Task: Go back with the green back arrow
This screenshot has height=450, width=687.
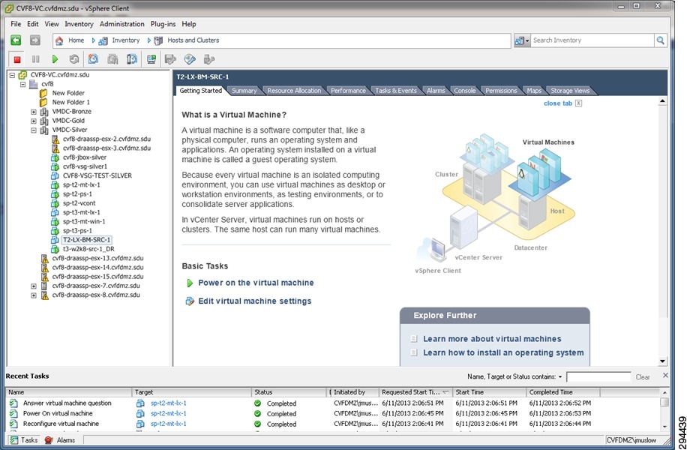Action: click(x=16, y=40)
